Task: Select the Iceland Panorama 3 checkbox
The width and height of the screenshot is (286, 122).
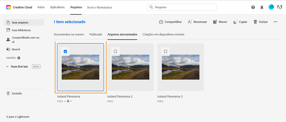Action: tap(166, 51)
